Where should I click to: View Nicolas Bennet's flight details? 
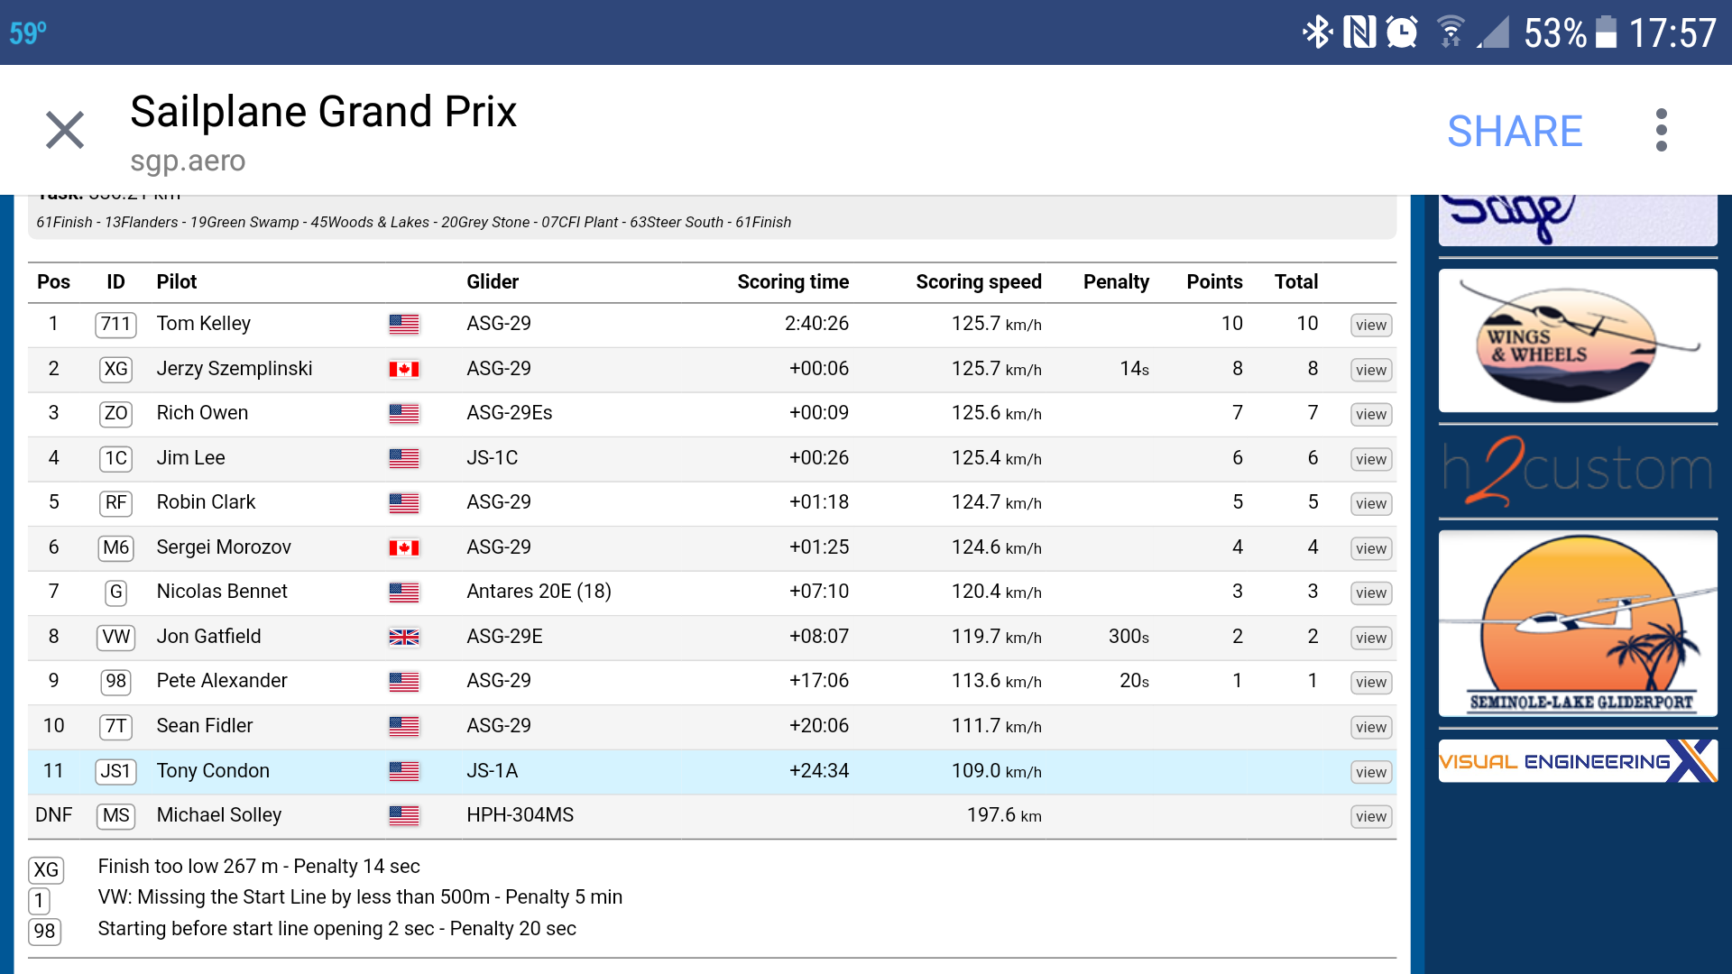tap(1370, 593)
